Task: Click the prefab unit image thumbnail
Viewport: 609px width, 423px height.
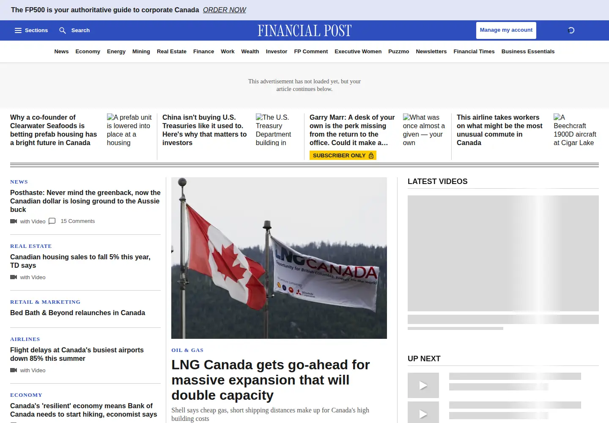Action: 129,130
